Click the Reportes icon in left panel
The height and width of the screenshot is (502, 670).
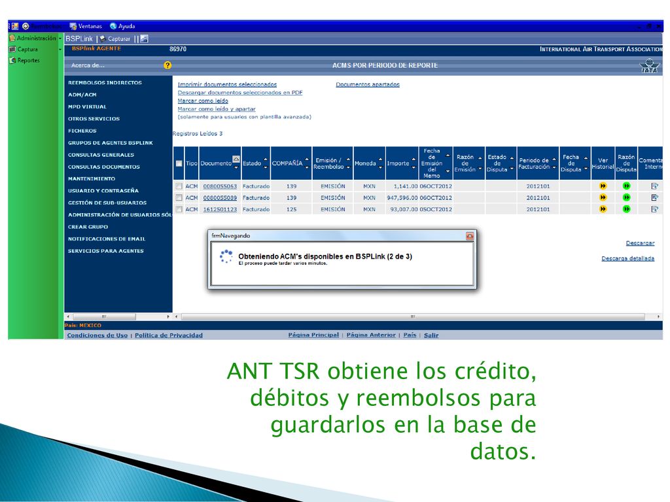pos(12,60)
